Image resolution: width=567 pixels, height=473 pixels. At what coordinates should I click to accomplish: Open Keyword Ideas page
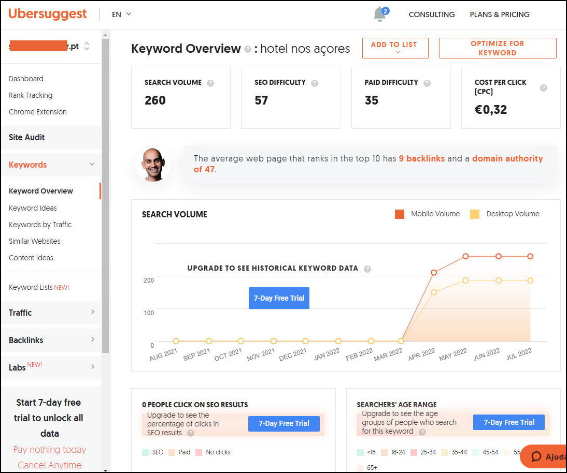(33, 208)
